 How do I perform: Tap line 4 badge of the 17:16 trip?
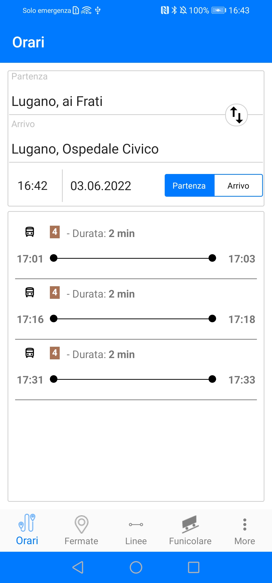(x=55, y=293)
